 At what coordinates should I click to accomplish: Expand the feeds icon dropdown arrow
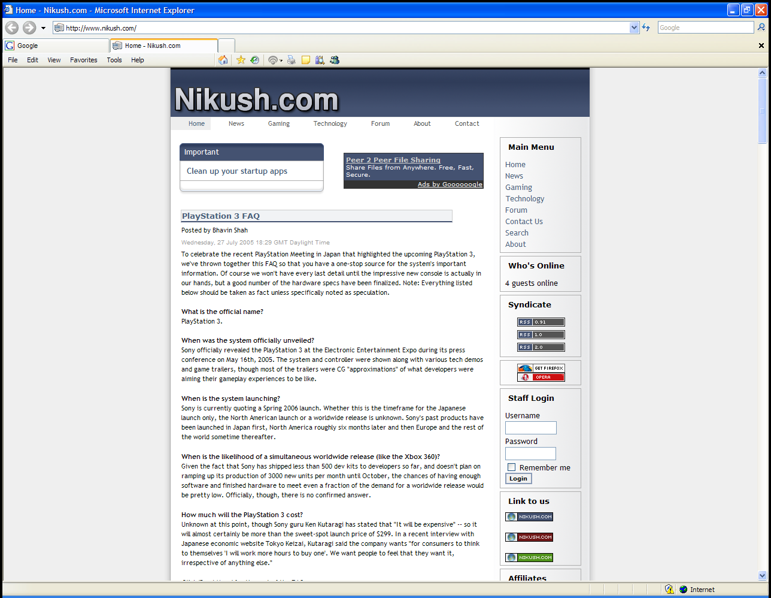pos(281,61)
